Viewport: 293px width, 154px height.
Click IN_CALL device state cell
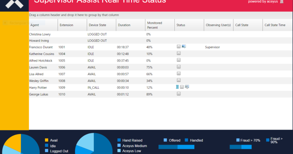point(93,87)
